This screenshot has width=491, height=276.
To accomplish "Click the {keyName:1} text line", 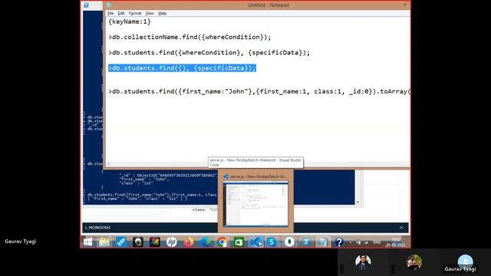I will pyautogui.click(x=130, y=21).
